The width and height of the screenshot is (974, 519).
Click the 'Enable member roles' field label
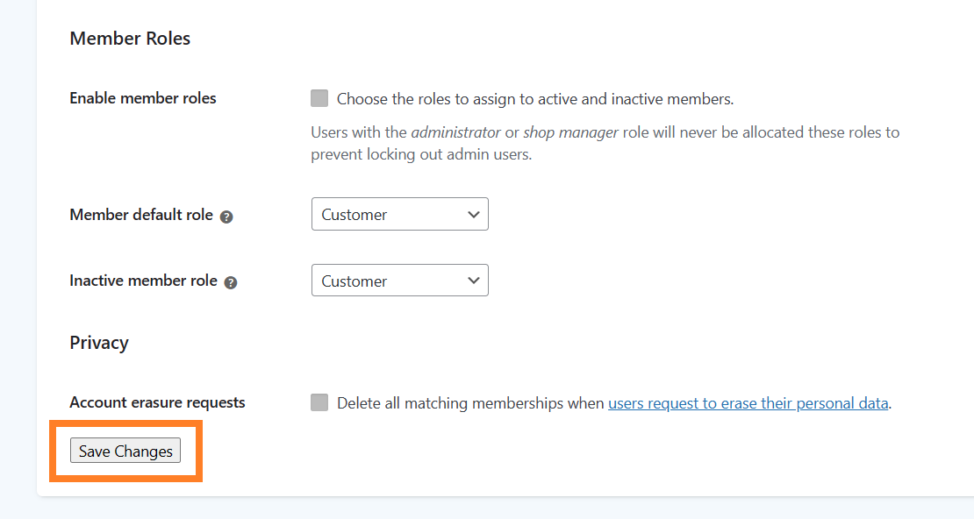coord(143,98)
